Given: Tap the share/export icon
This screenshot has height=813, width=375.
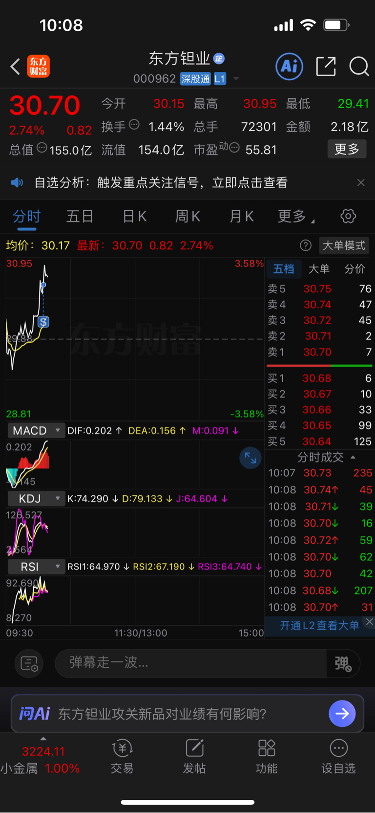Looking at the screenshot, I should (x=326, y=66).
